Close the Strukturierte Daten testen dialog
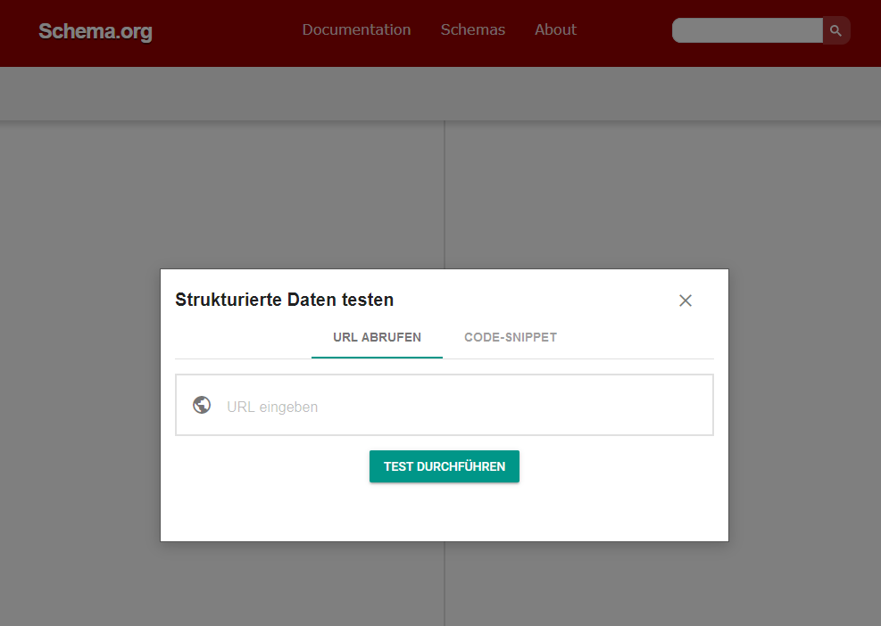The height and width of the screenshot is (626, 881). click(x=686, y=301)
